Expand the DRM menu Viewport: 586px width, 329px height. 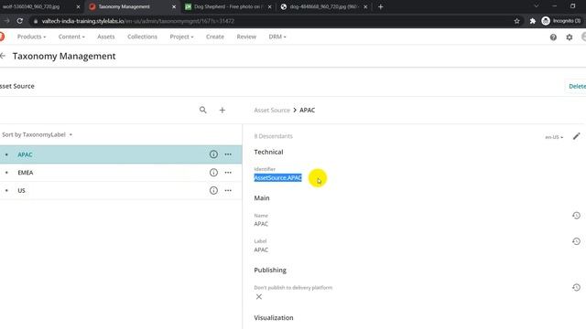[x=277, y=37]
